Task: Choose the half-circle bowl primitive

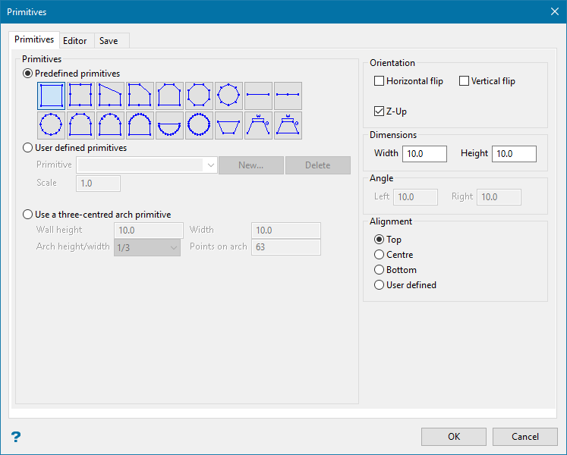Action: pos(170,125)
